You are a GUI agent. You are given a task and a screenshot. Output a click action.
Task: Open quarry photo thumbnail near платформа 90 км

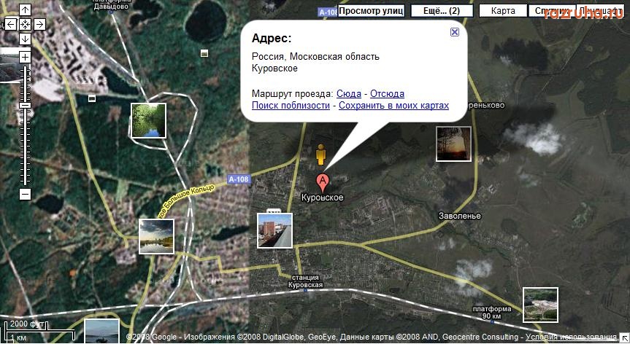540,305
